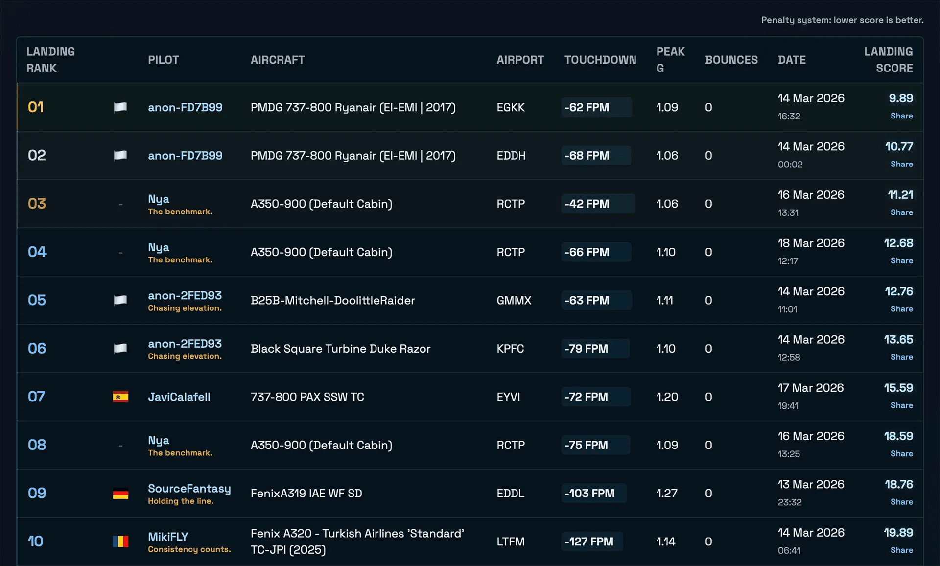940x566 pixels.
Task: Click the -62 FPM touchdown badge
Action: point(596,107)
